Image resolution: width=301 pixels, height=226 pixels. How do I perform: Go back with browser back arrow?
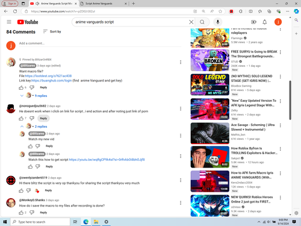pyautogui.click(x=6, y=11)
